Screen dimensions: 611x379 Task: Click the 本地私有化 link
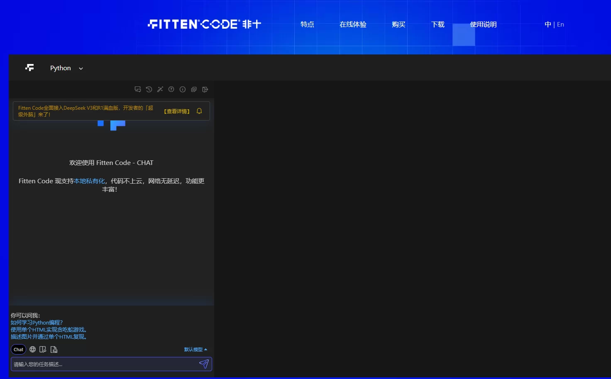tap(89, 181)
